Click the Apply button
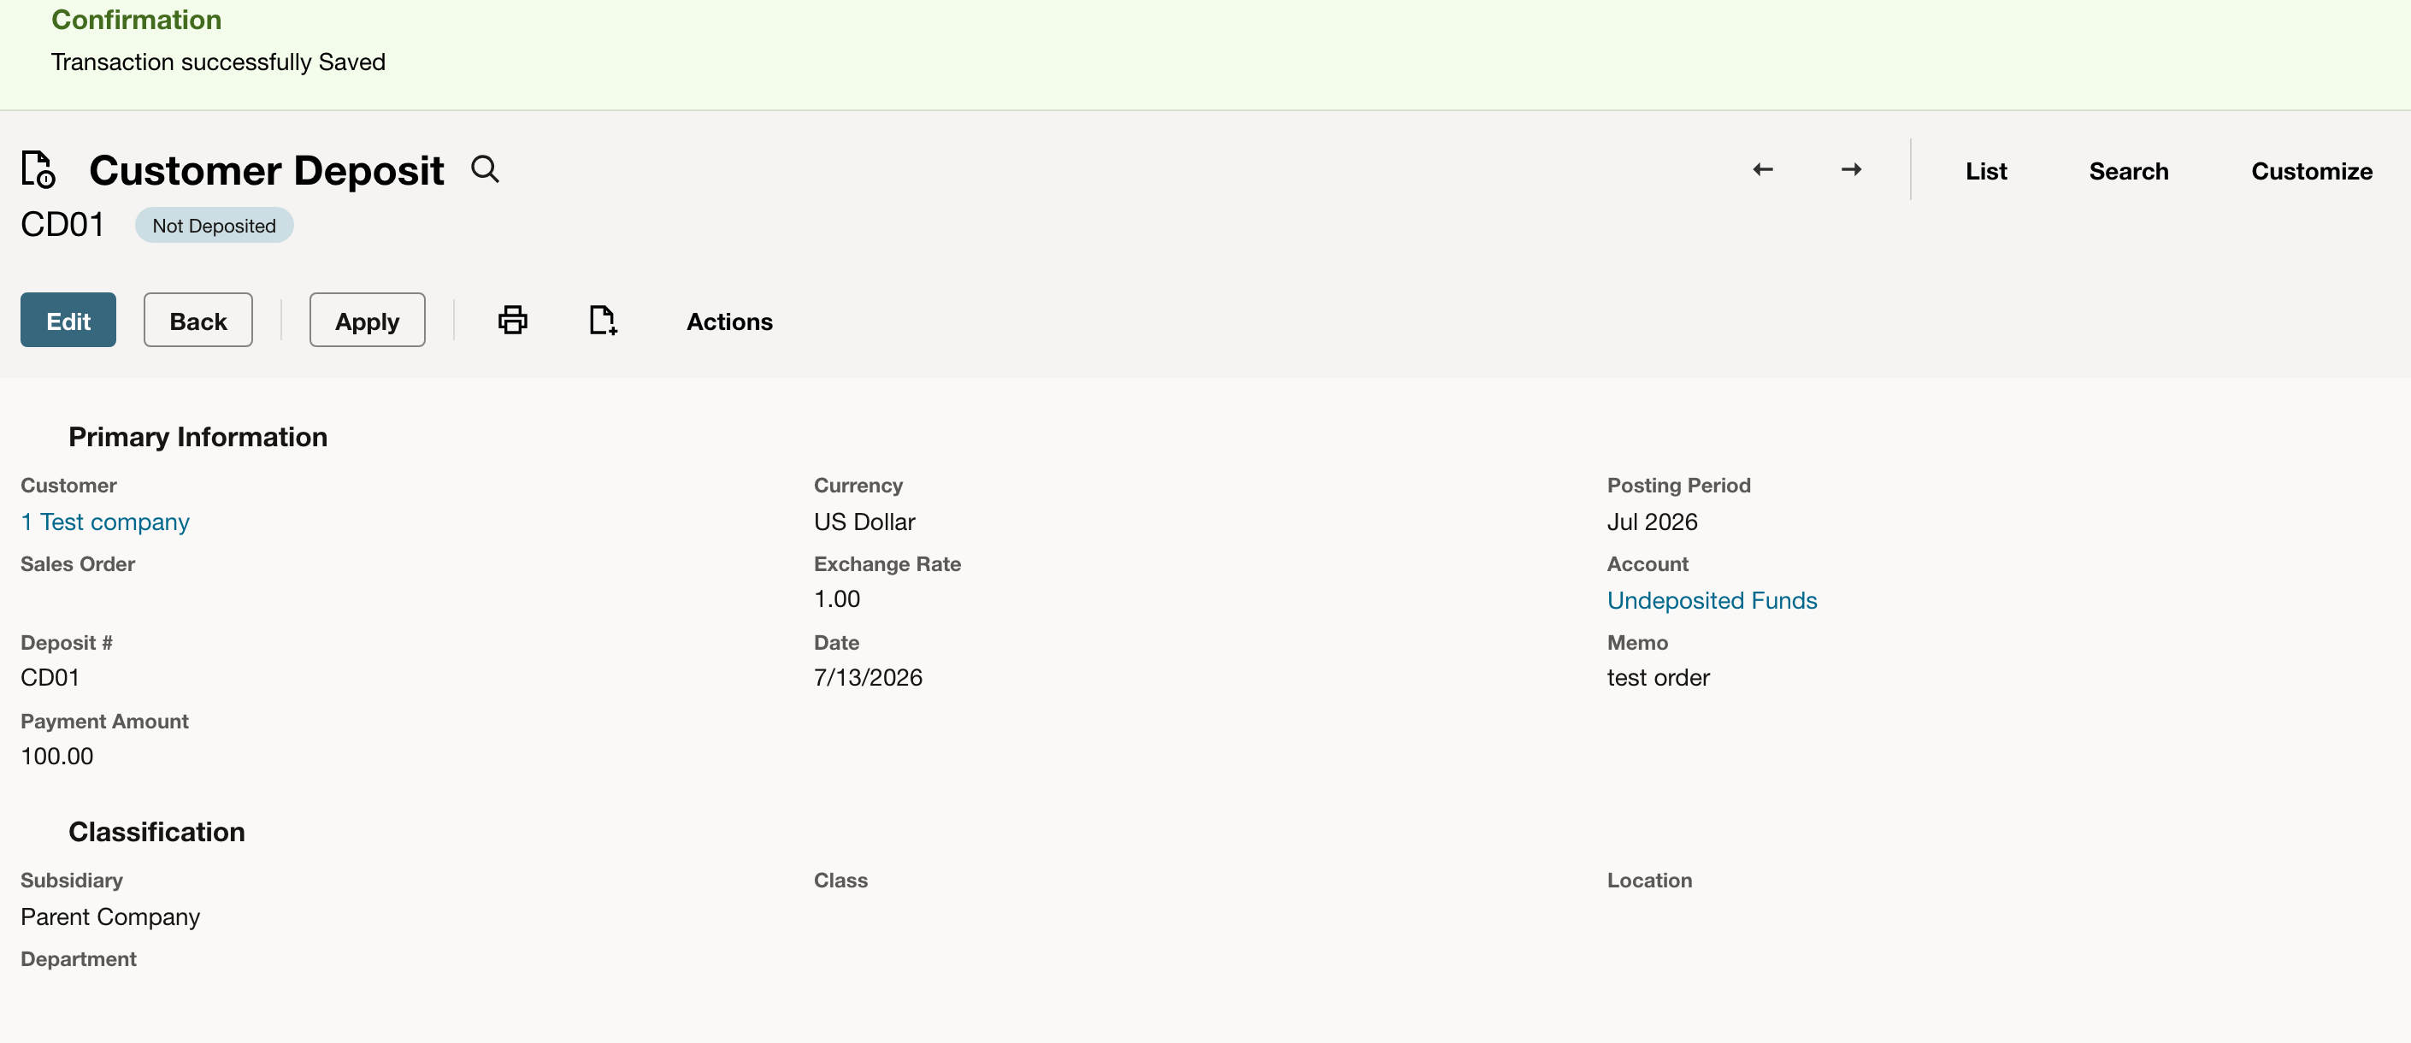Viewport: 2411px width, 1043px height. (x=367, y=321)
